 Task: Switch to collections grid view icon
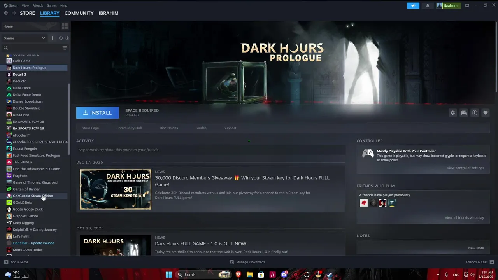click(x=65, y=26)
